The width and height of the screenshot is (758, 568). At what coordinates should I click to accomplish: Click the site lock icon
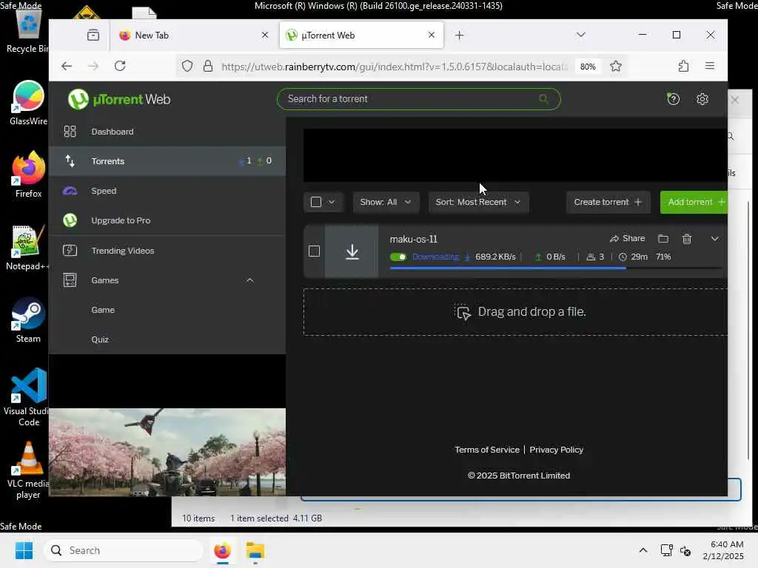point(208,66)
